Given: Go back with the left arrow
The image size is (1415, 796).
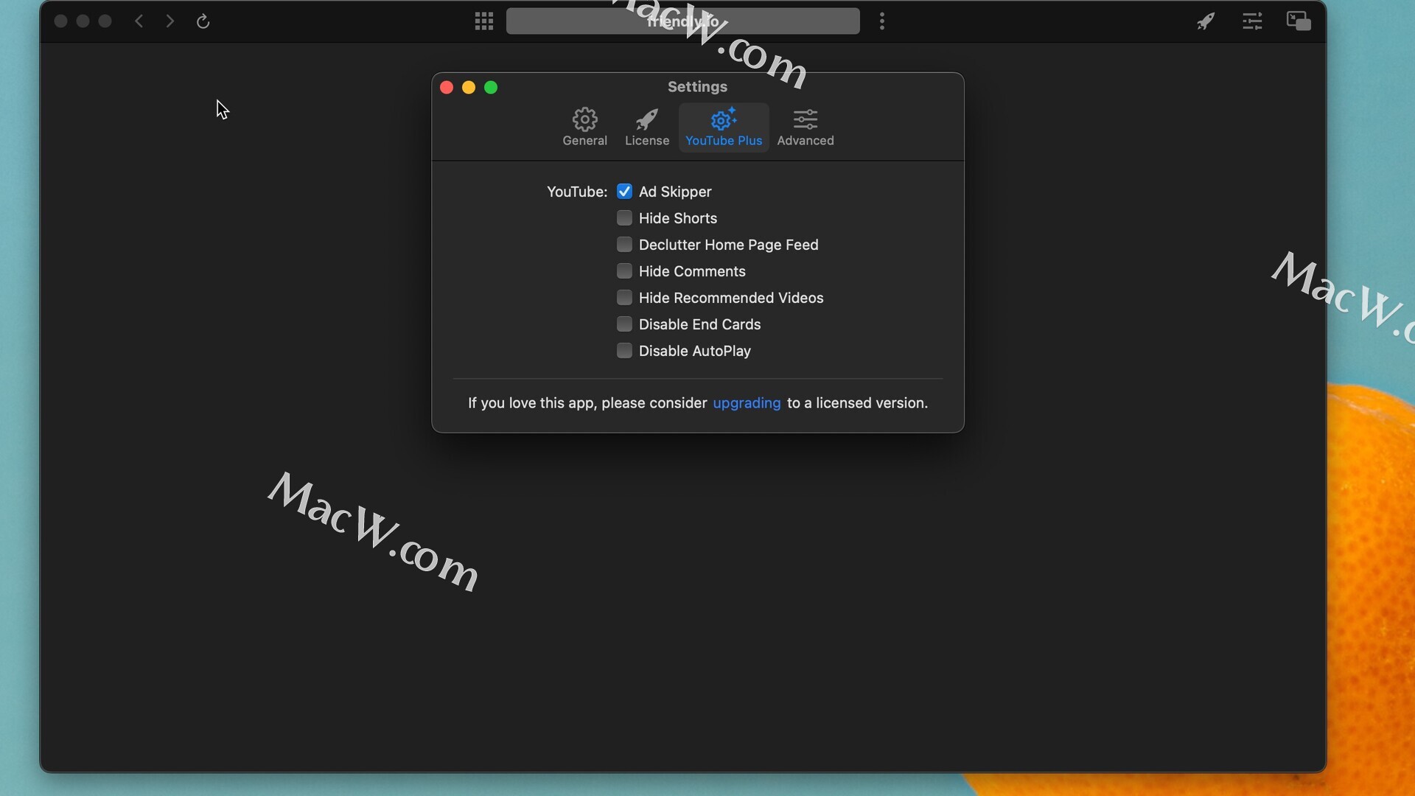Looking at the screenshot, I should click(x=139, y=21).
